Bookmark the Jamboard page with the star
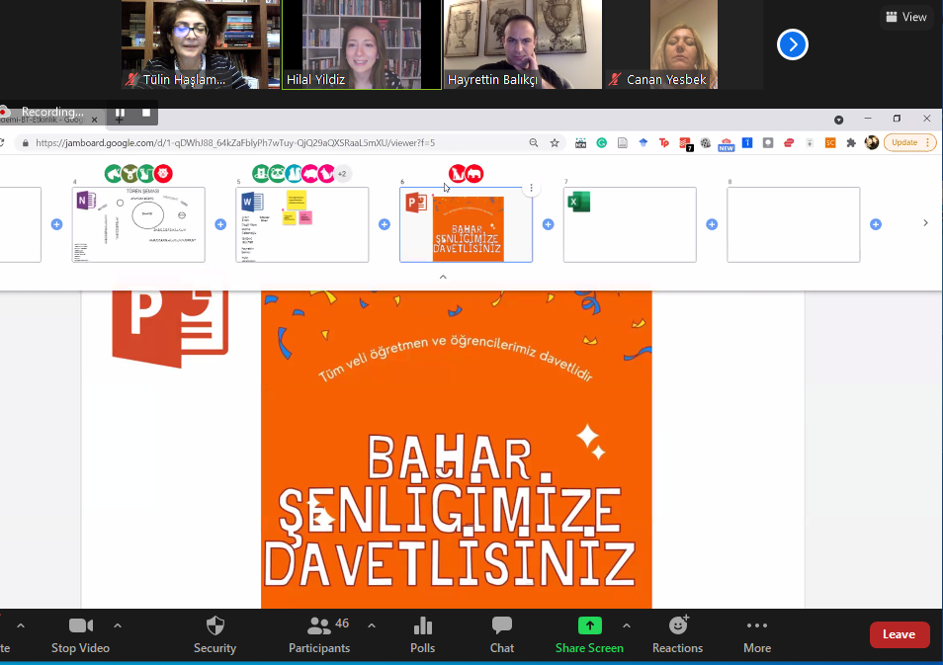 (555, 143)
